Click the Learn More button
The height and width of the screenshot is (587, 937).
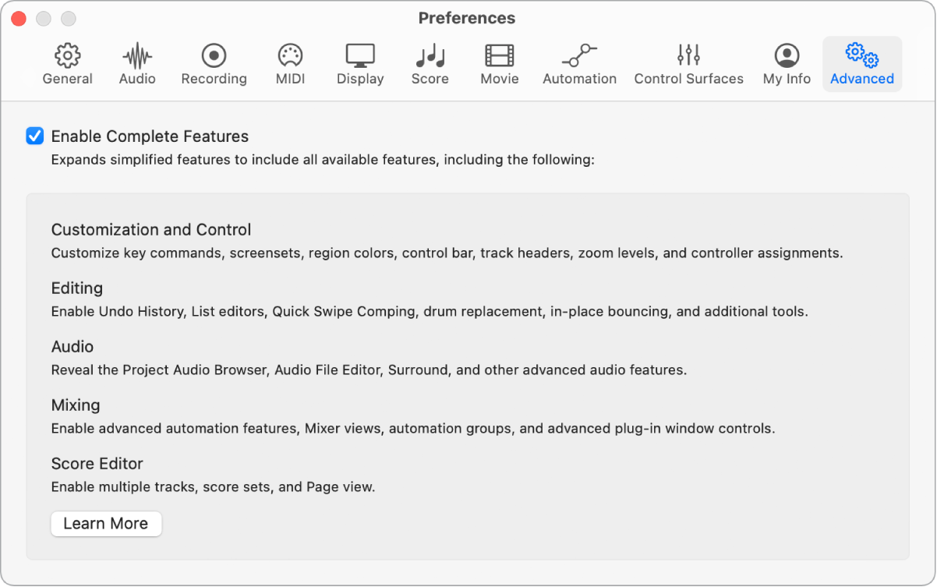[x=106, y=524]
